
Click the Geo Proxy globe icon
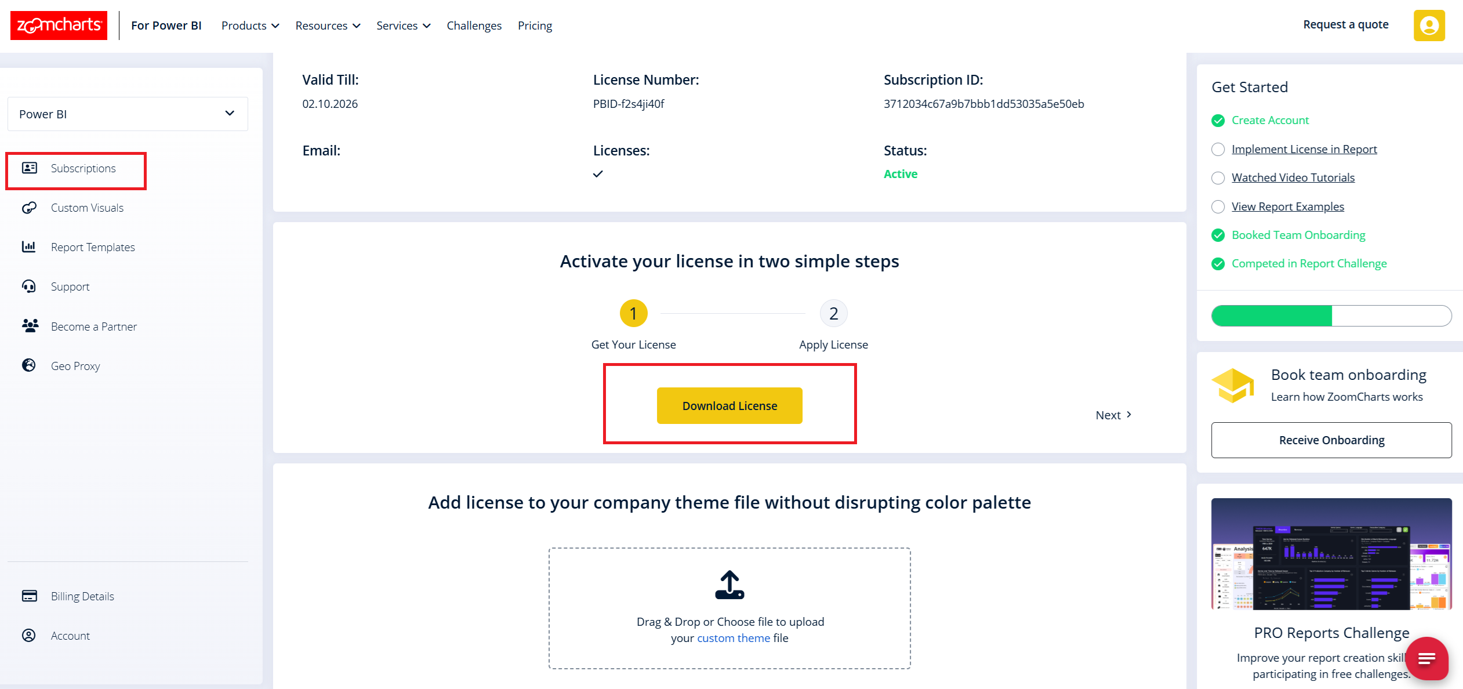[x=30, y=365]
